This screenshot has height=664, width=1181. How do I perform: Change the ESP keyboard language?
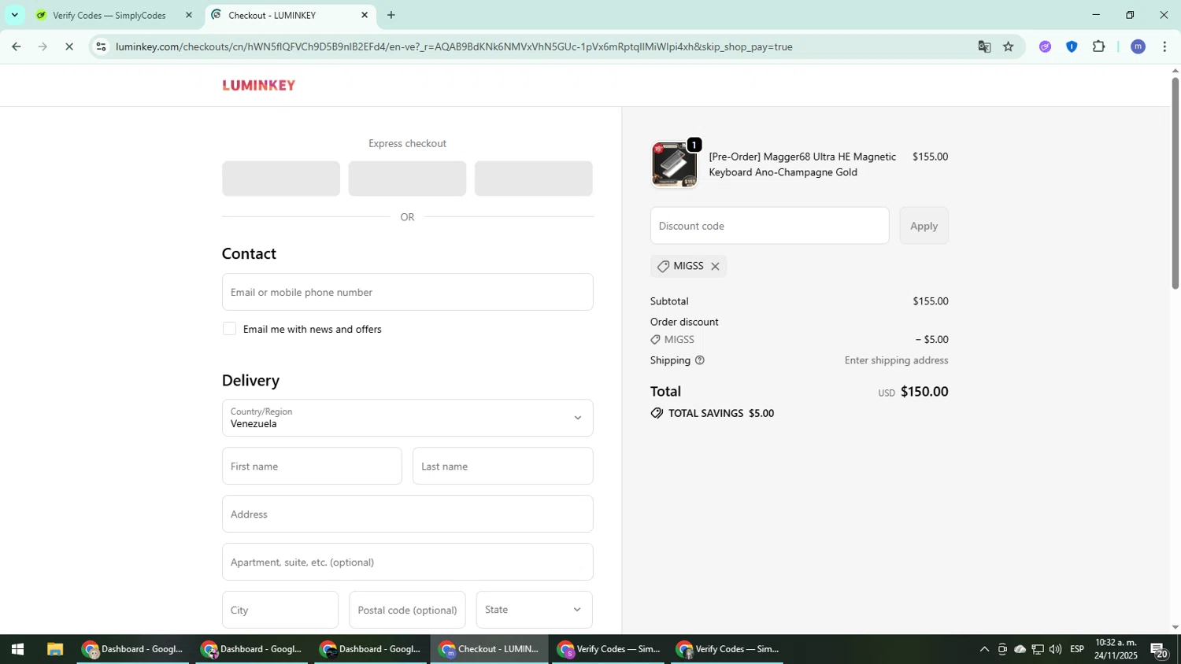tap(1077, 650)
